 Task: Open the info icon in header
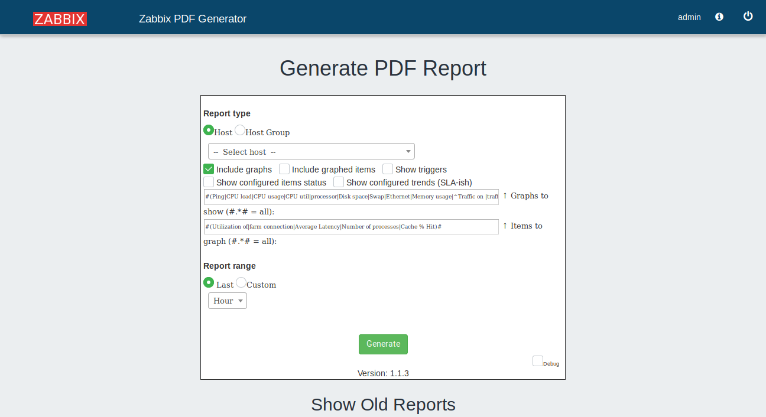(719, 17)
